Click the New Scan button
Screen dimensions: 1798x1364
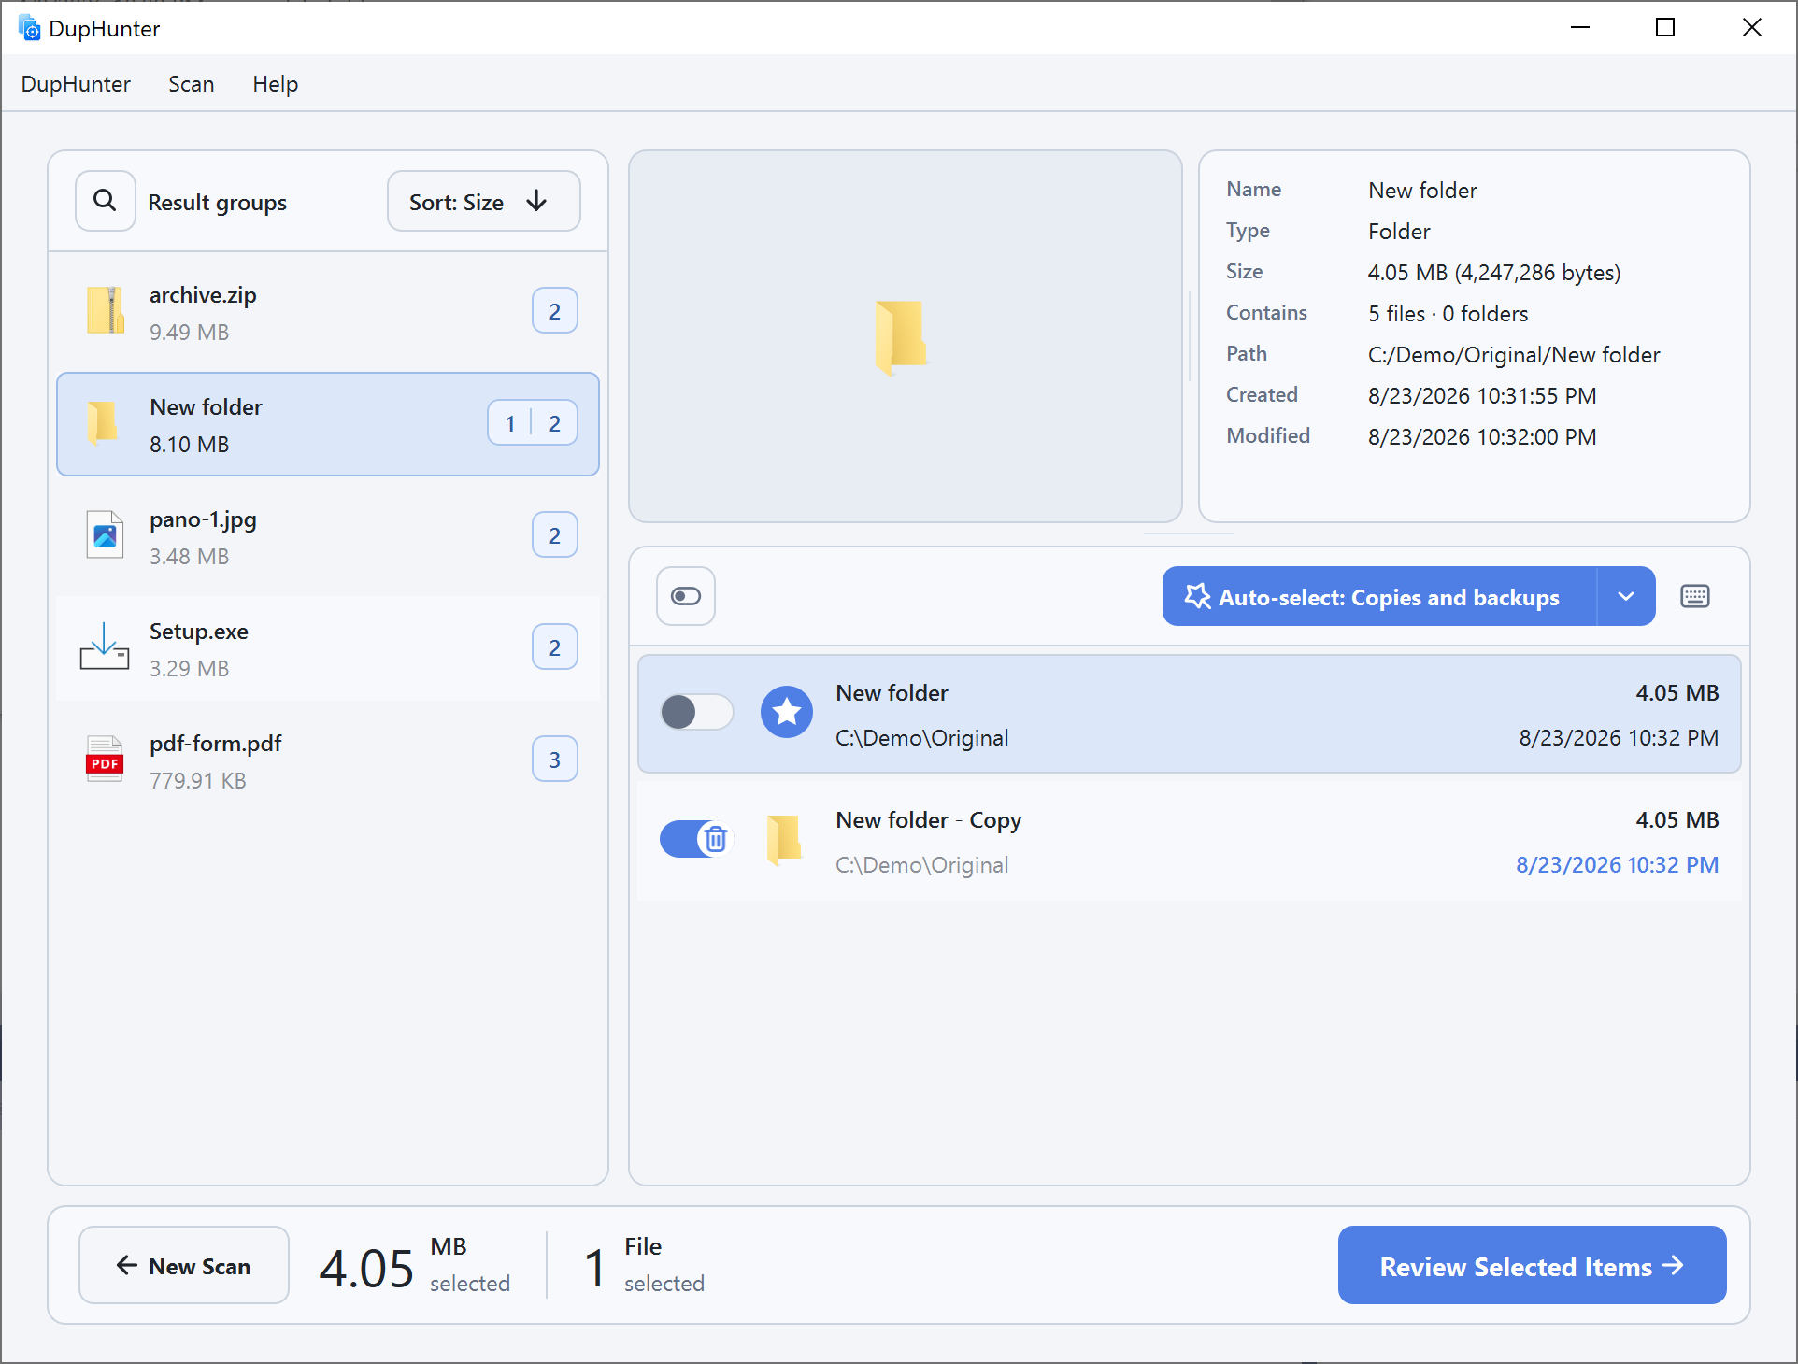click(184, 1265)
